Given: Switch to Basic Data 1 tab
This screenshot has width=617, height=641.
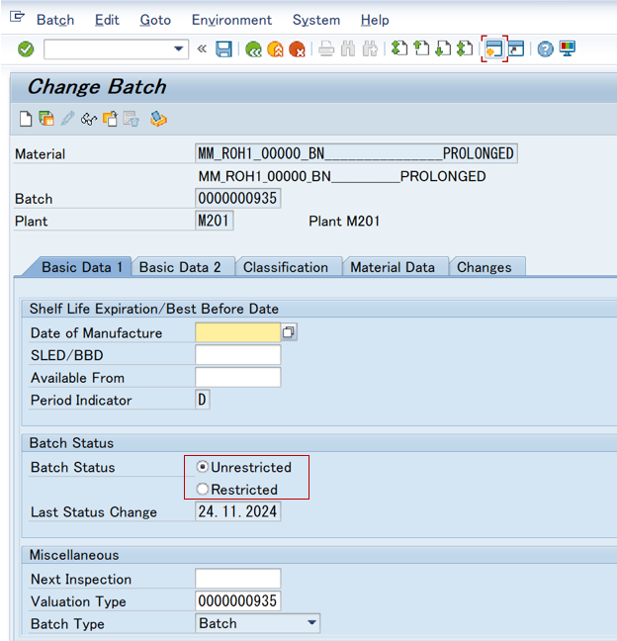Looking at the screenshot, I should (82, 267).
